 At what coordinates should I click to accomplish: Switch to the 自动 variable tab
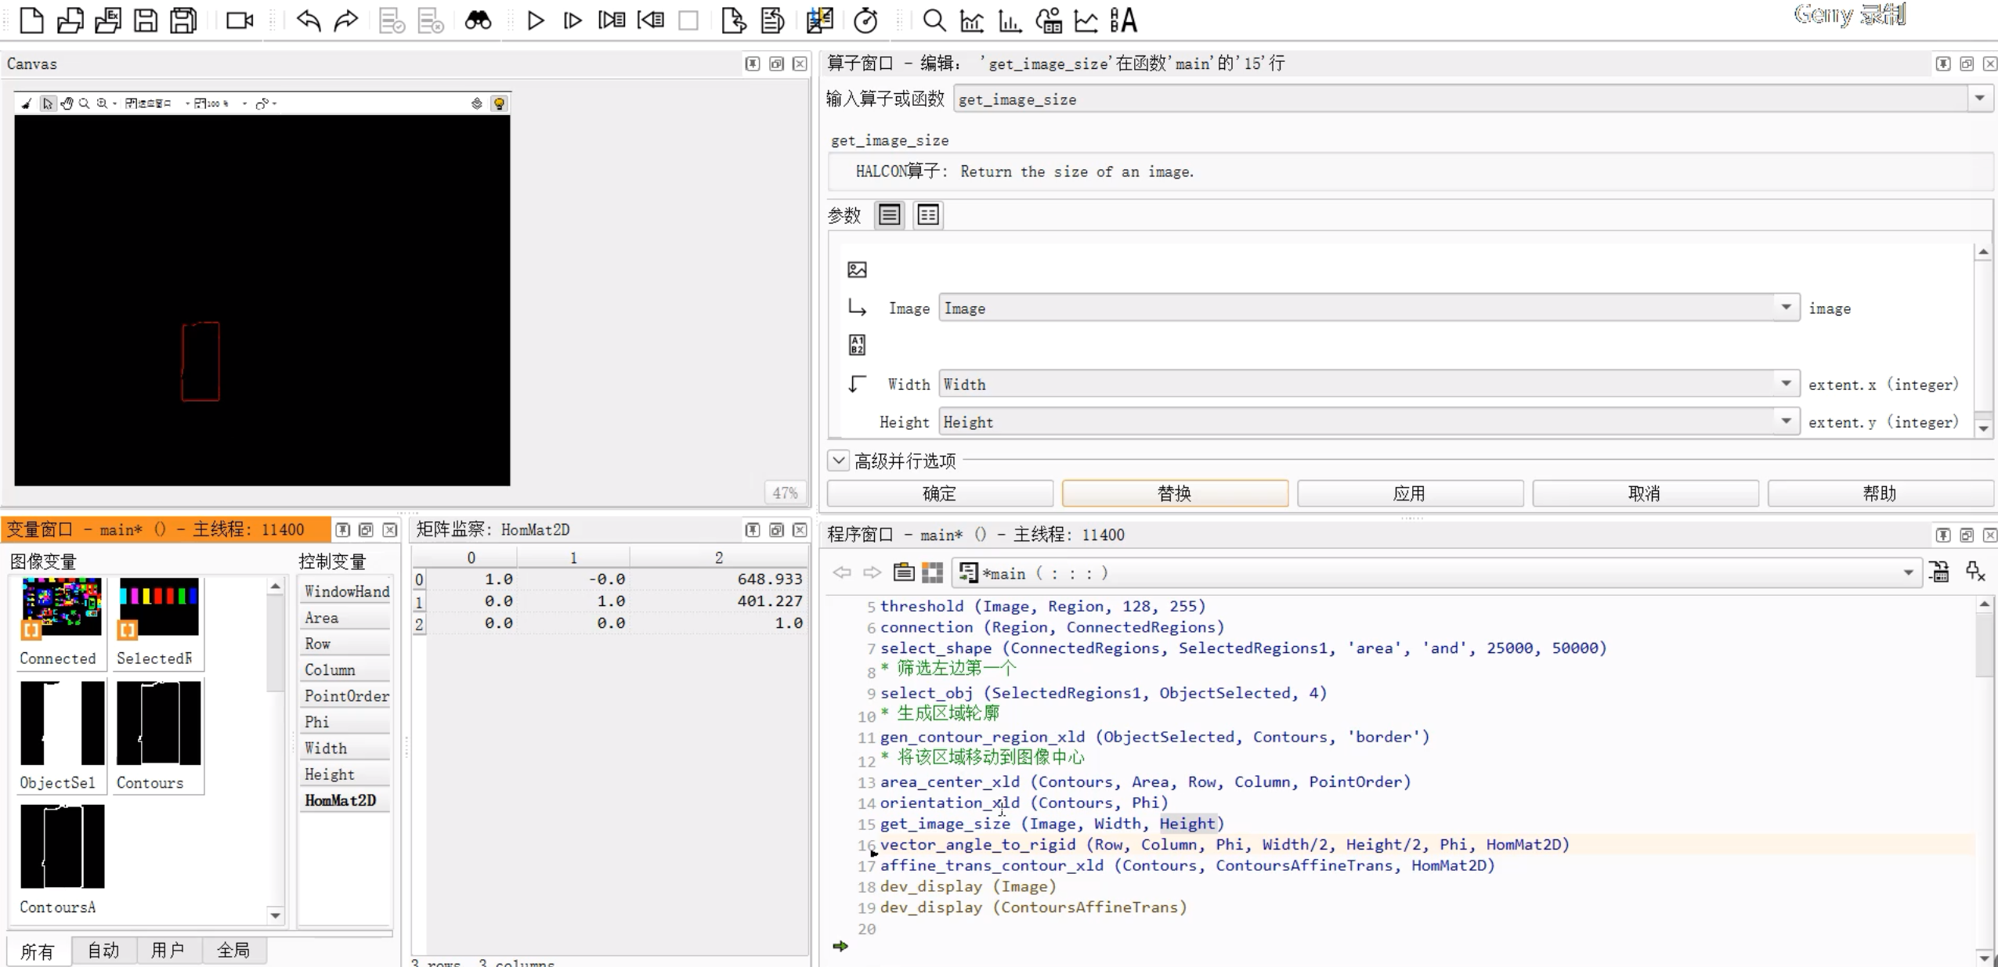[x=103, y=951]
